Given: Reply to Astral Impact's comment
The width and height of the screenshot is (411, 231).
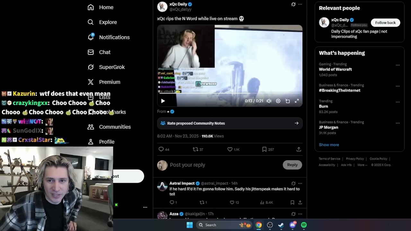Looking at the screenshot, I should 173,202.
